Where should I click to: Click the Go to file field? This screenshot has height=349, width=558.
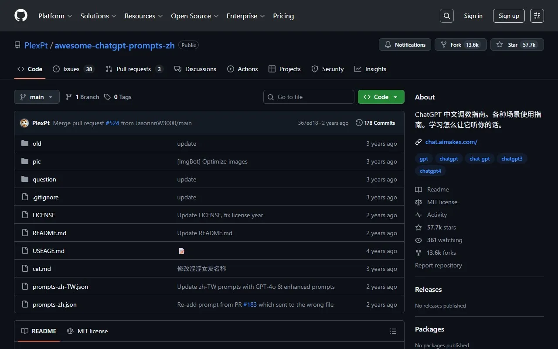[309, 97]
